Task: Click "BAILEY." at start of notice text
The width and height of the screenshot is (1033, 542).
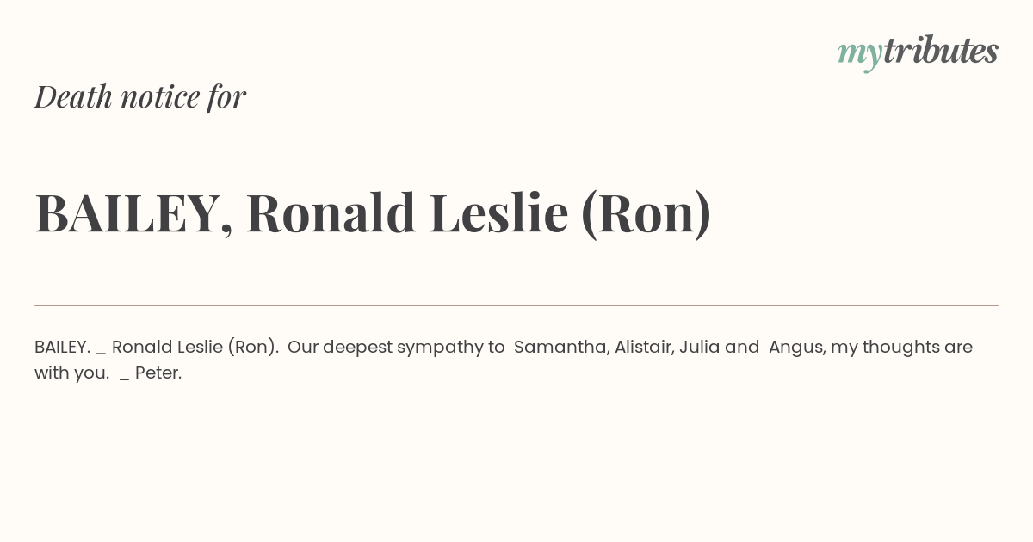Action: [62, 347]
